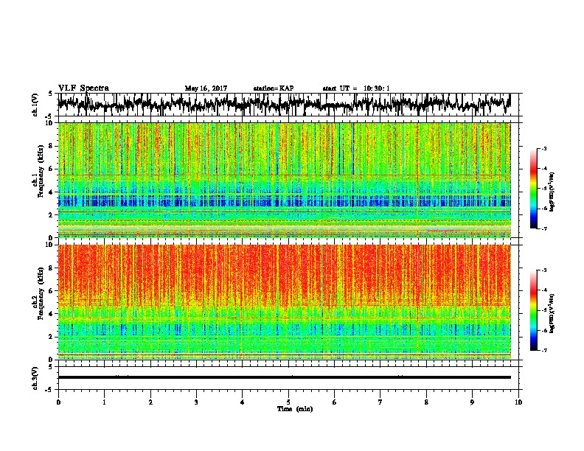Click the ch.2 spectrogram panel
Screen dimensions: 584x451
click(284, 302)
